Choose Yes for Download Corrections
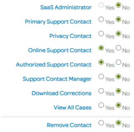The width and height of the screenshot is (134, 132). [x=101, y=91]
